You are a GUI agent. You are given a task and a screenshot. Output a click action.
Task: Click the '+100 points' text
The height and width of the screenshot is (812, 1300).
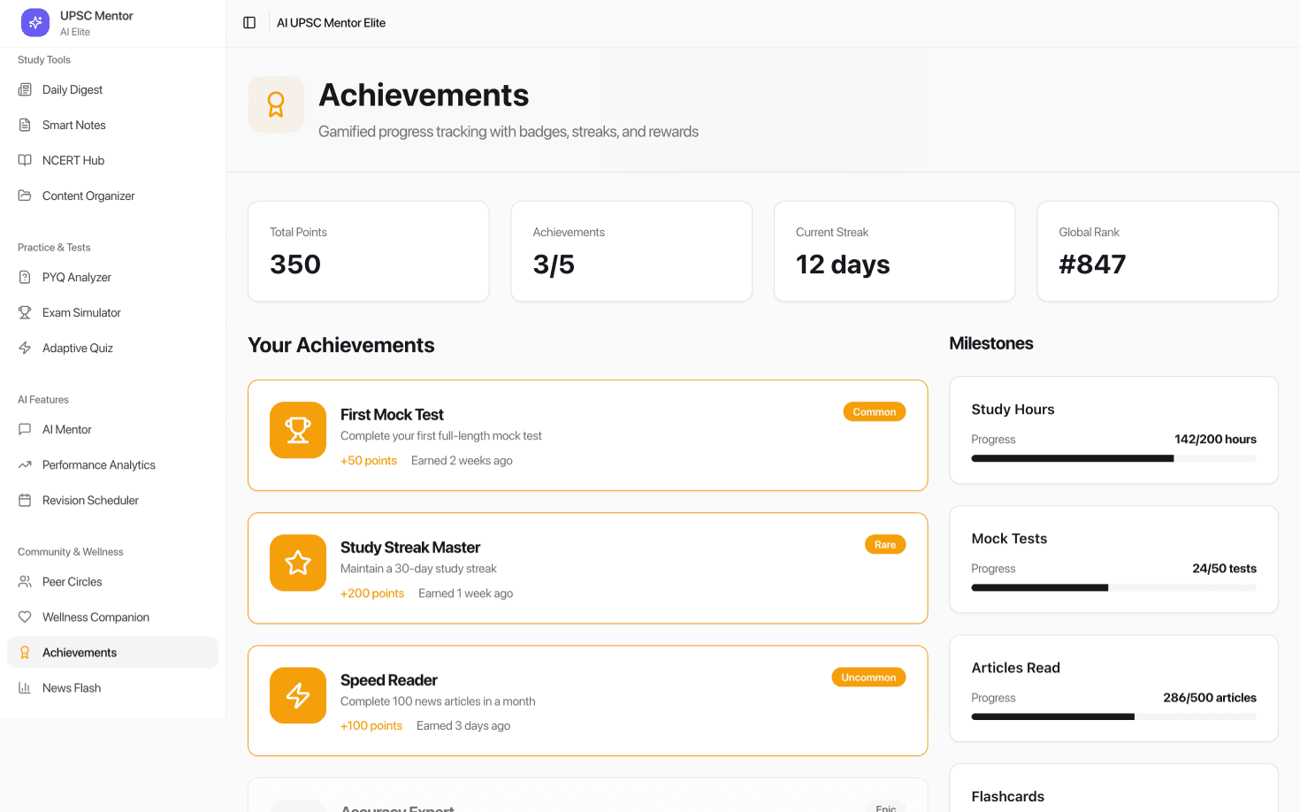371,726
